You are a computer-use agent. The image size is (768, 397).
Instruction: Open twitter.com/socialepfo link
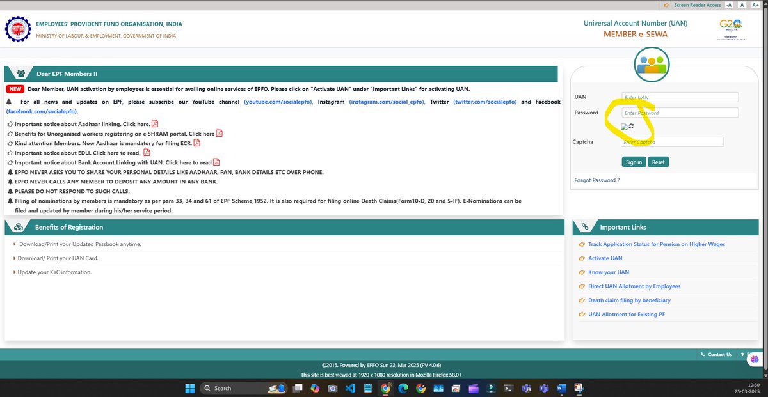[484, 102]
